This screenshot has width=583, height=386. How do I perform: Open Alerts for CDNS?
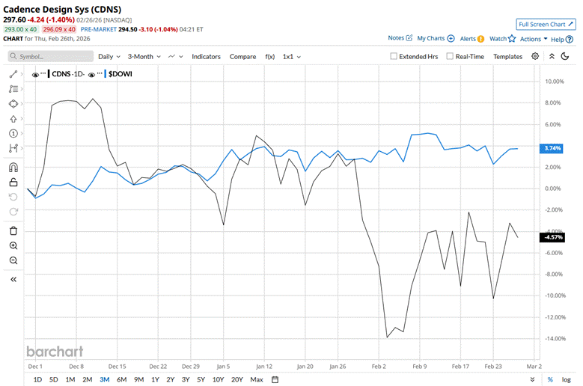471,39
